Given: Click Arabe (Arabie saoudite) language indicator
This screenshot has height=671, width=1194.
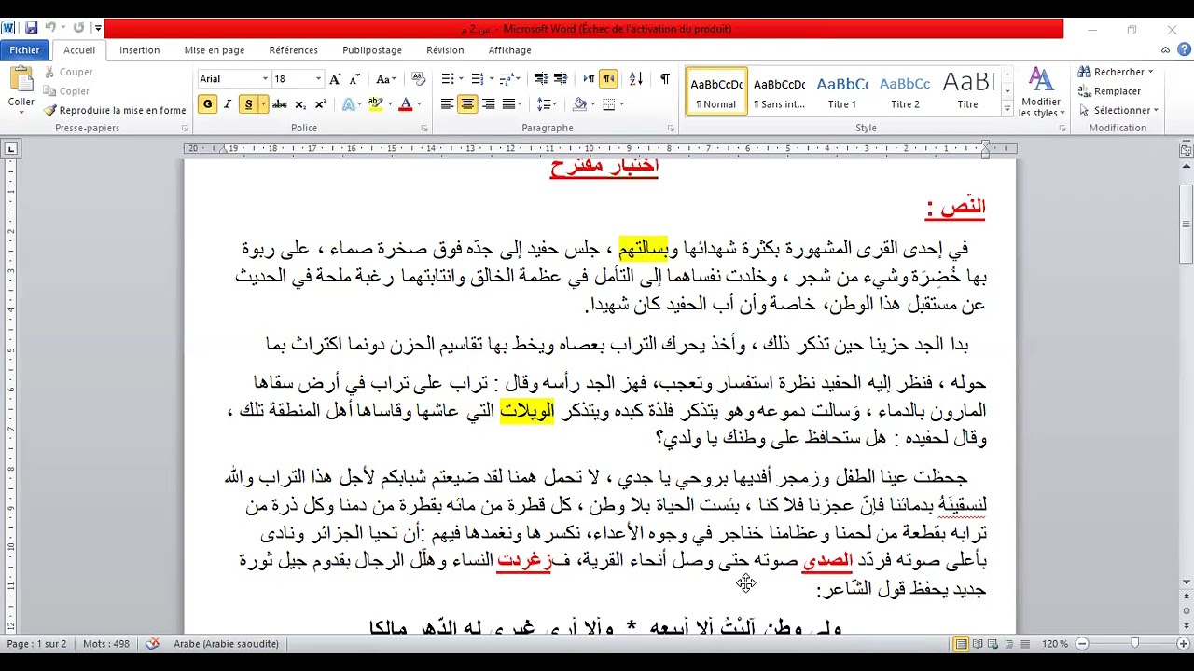Looking at the screenshot, I should click(x=226, y=644).
